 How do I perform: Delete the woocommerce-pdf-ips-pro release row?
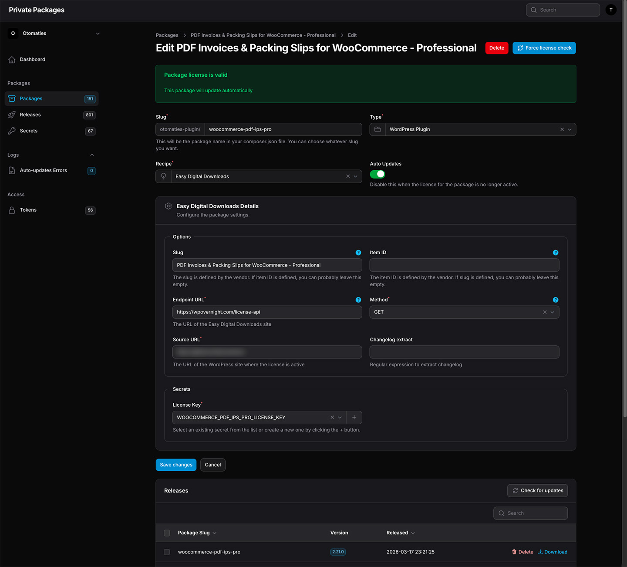522,552
